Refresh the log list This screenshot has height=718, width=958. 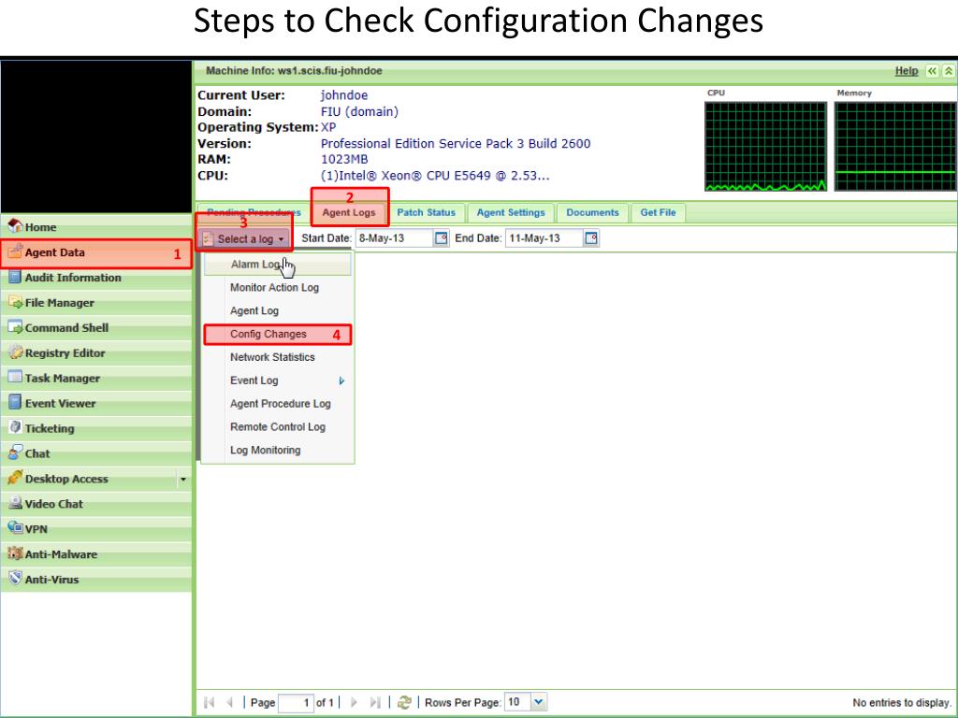point(404,703)
